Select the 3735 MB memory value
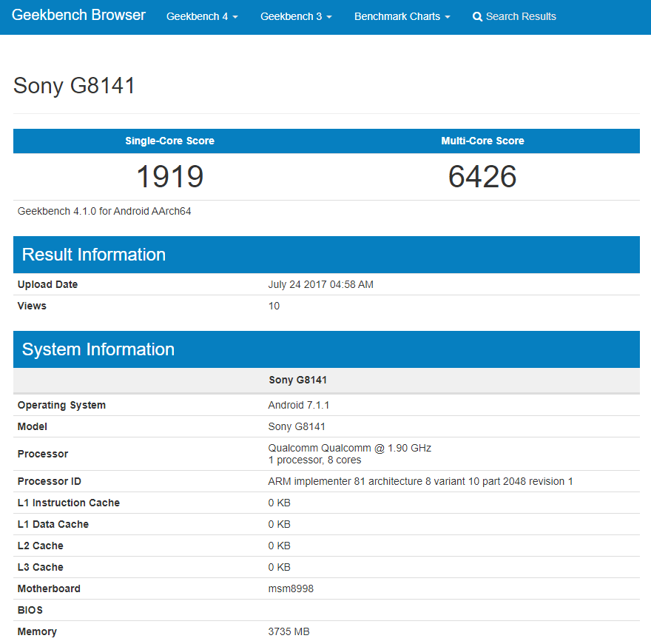Screen dimensions: 651x644 pyautogui.click(x=289, y=632)
